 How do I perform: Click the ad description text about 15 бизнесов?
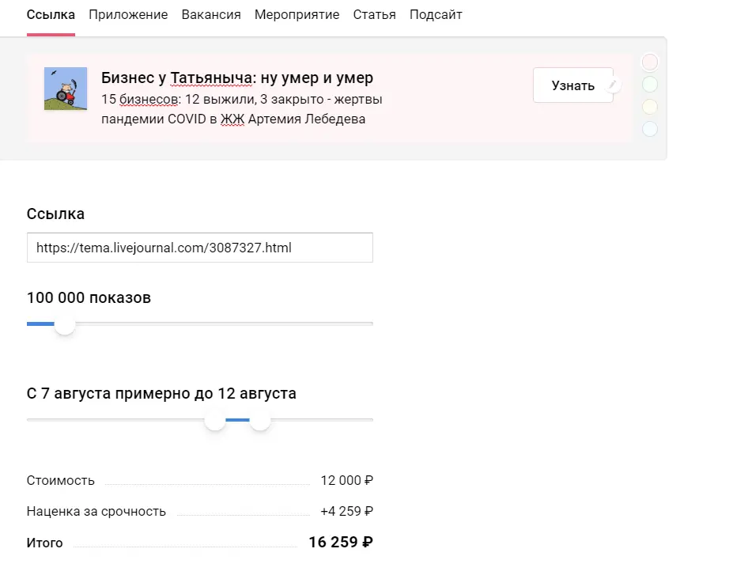click(242, 109)
